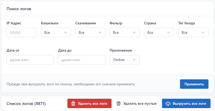
Task: Click the Скачивание label
Action: tap(86, 23)
